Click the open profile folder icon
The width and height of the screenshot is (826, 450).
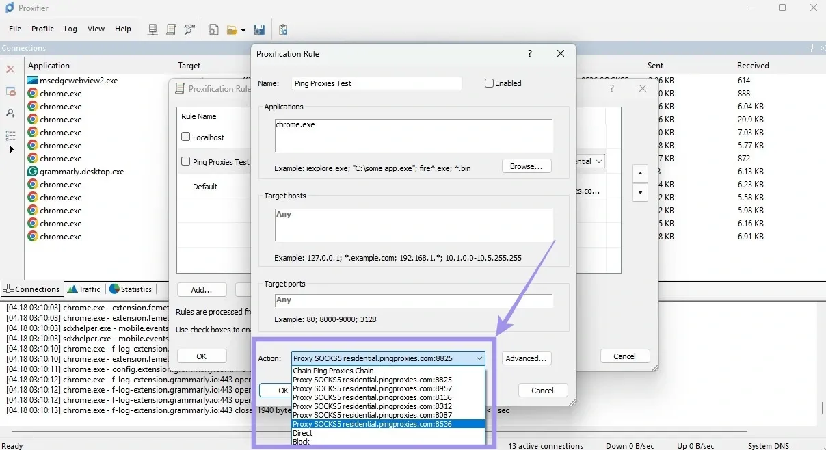[x=232, y=30]
